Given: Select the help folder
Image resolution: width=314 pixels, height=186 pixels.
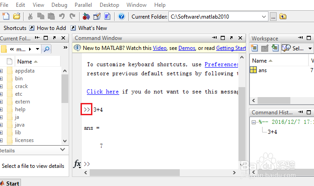Looking at the screenshot, I should [x=20, y=109].
